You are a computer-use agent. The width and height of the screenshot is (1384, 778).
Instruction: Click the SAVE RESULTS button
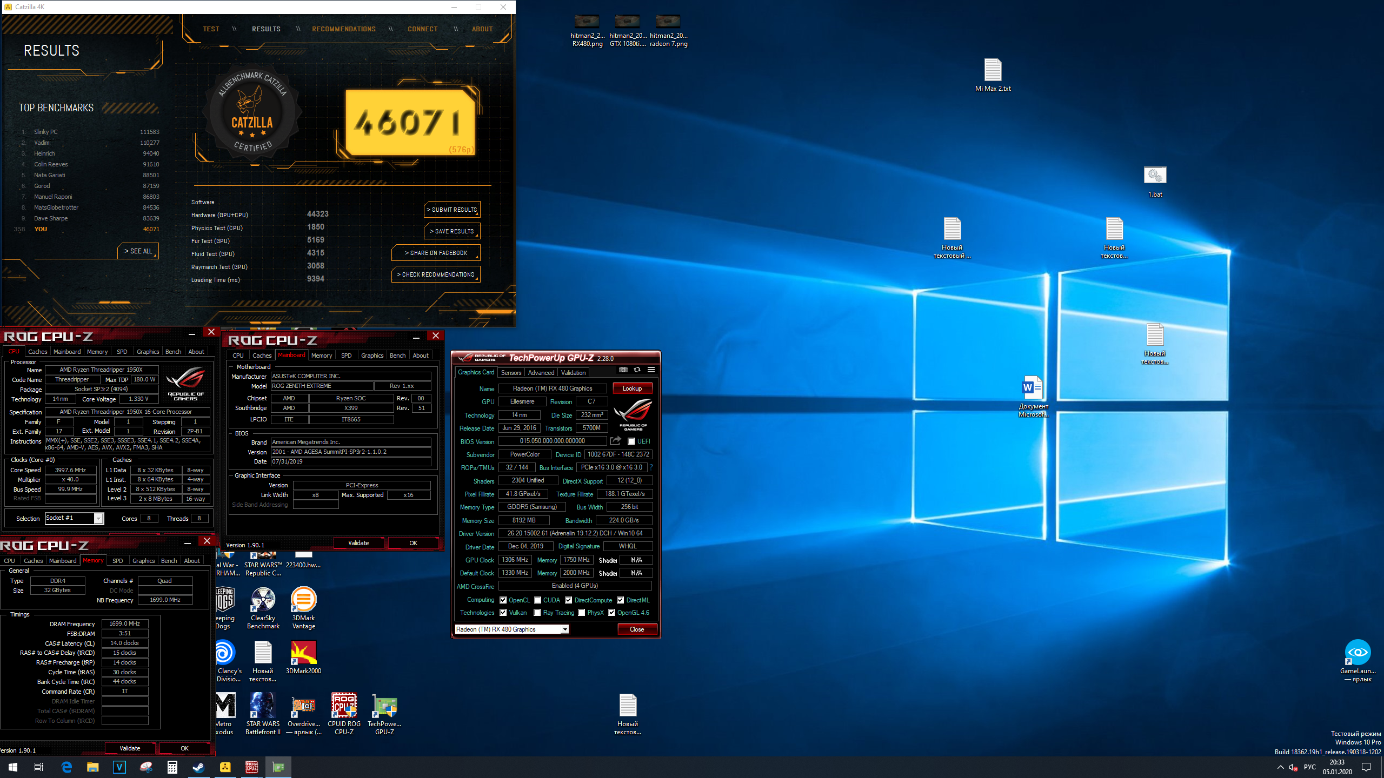452,231
